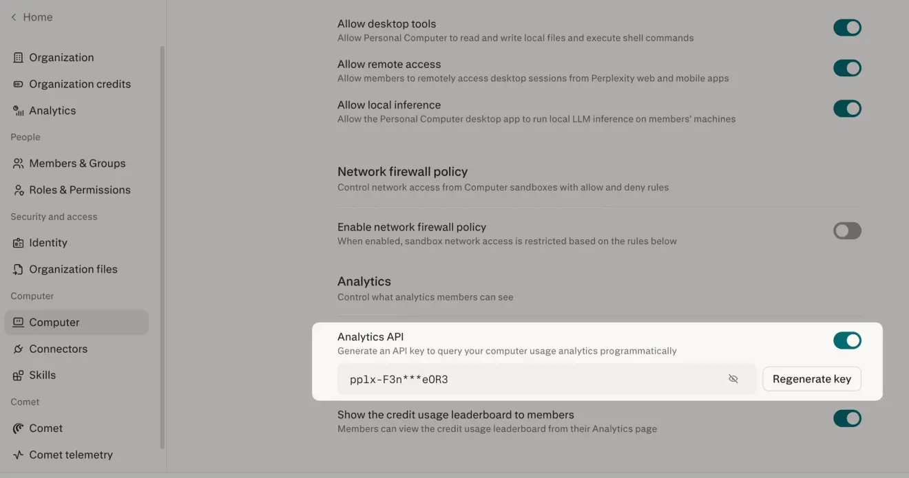This screenshot has height=478, width=909.
Task: Click the pplx API key field
Action: [x=547, y=379]
